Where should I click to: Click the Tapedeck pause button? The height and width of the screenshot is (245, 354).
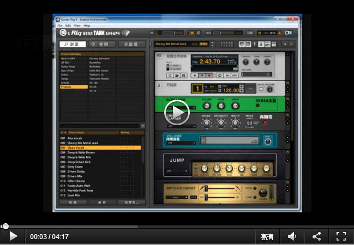point(202,76)
